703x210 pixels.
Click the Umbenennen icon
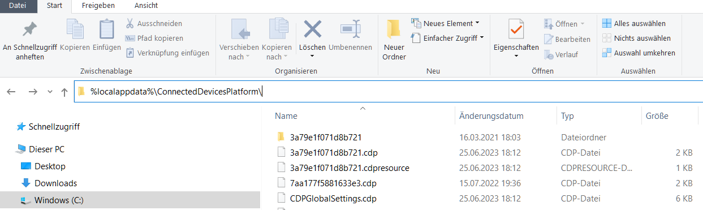pos(350,29)
